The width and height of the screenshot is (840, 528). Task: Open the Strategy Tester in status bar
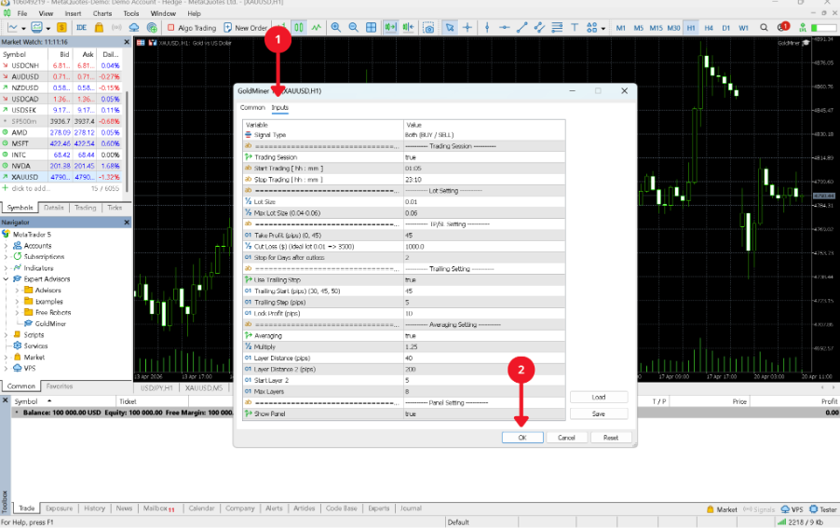pyautogui.click(x=822, y=509)
